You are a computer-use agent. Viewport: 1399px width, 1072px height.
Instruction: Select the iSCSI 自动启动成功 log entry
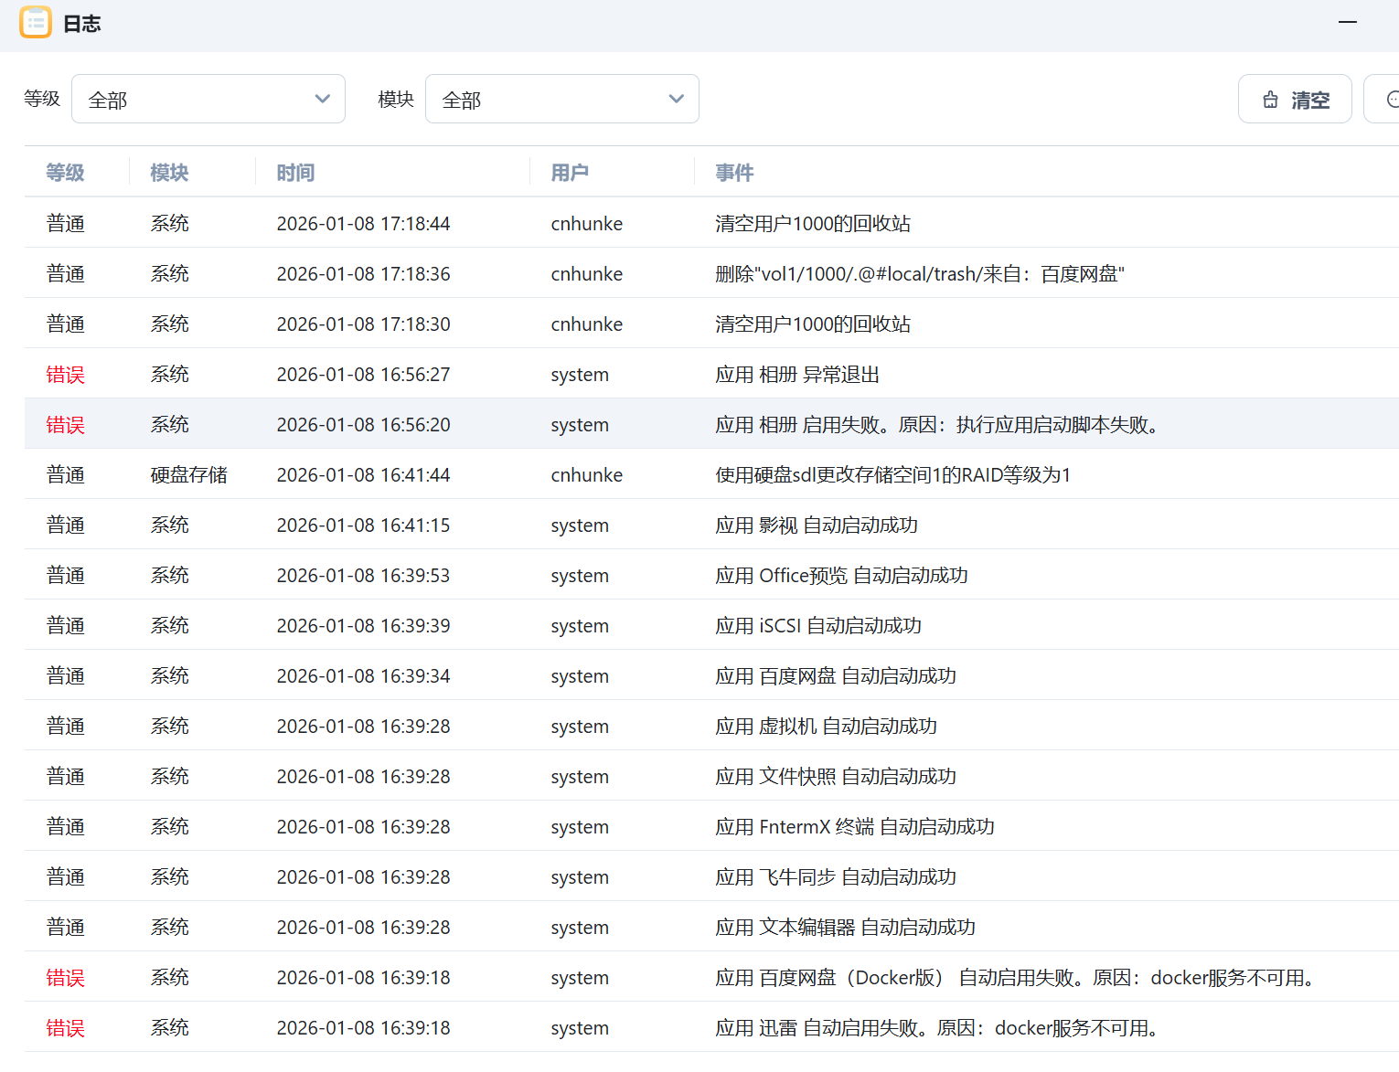click(x=817, y=626)
